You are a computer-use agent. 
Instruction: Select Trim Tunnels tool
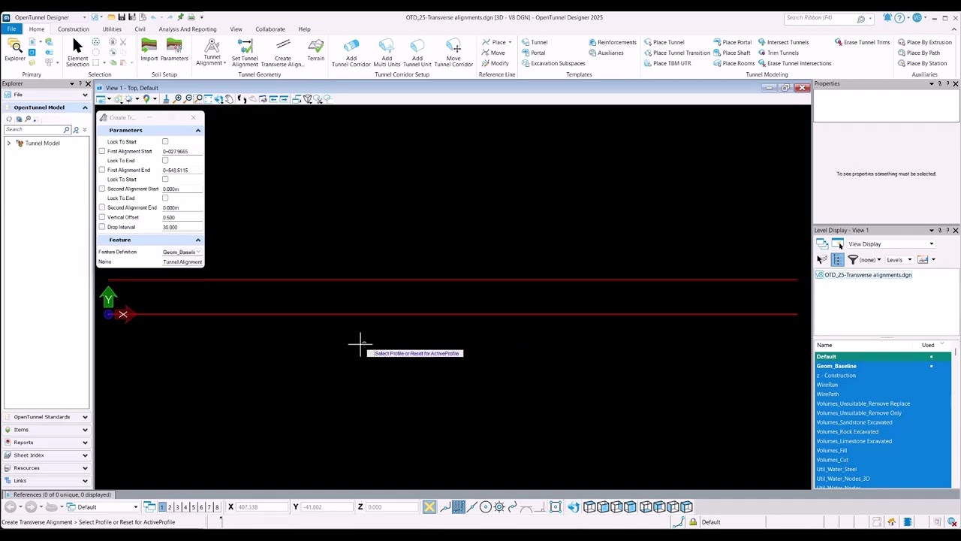[x=779, y=53]
